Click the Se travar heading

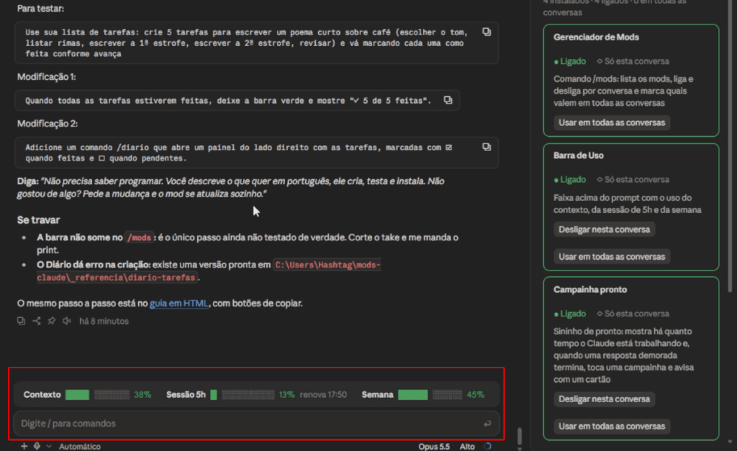pos(39,220)
